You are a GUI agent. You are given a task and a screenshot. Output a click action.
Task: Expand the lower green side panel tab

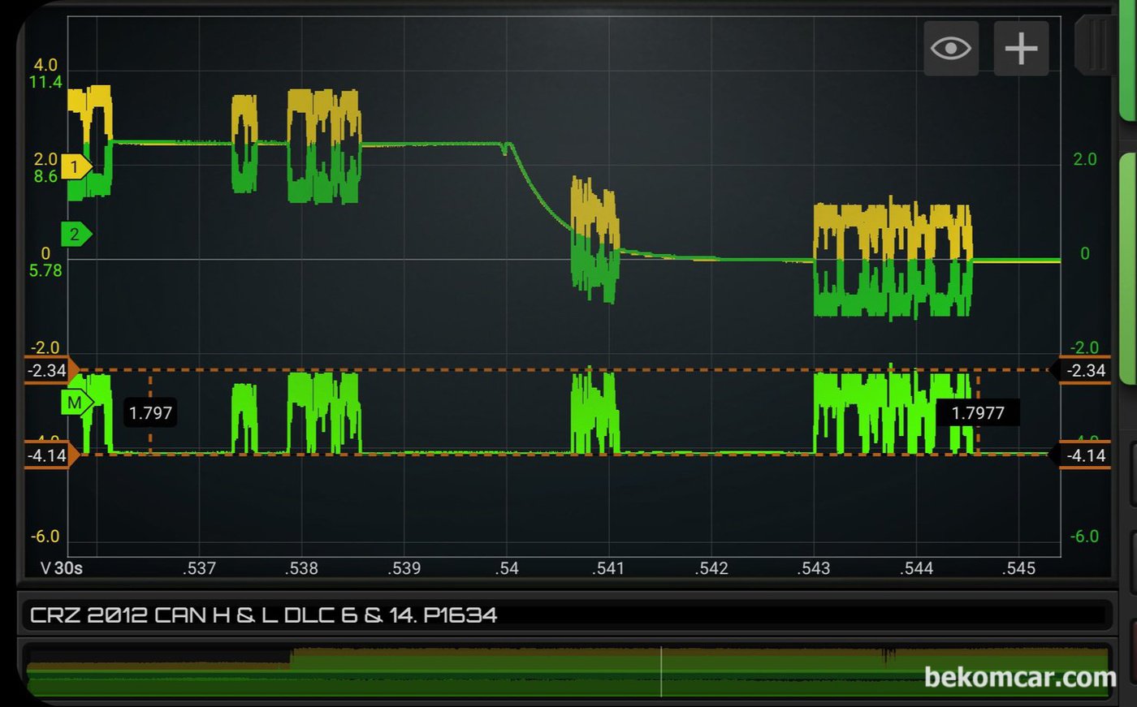(1128, 268)
